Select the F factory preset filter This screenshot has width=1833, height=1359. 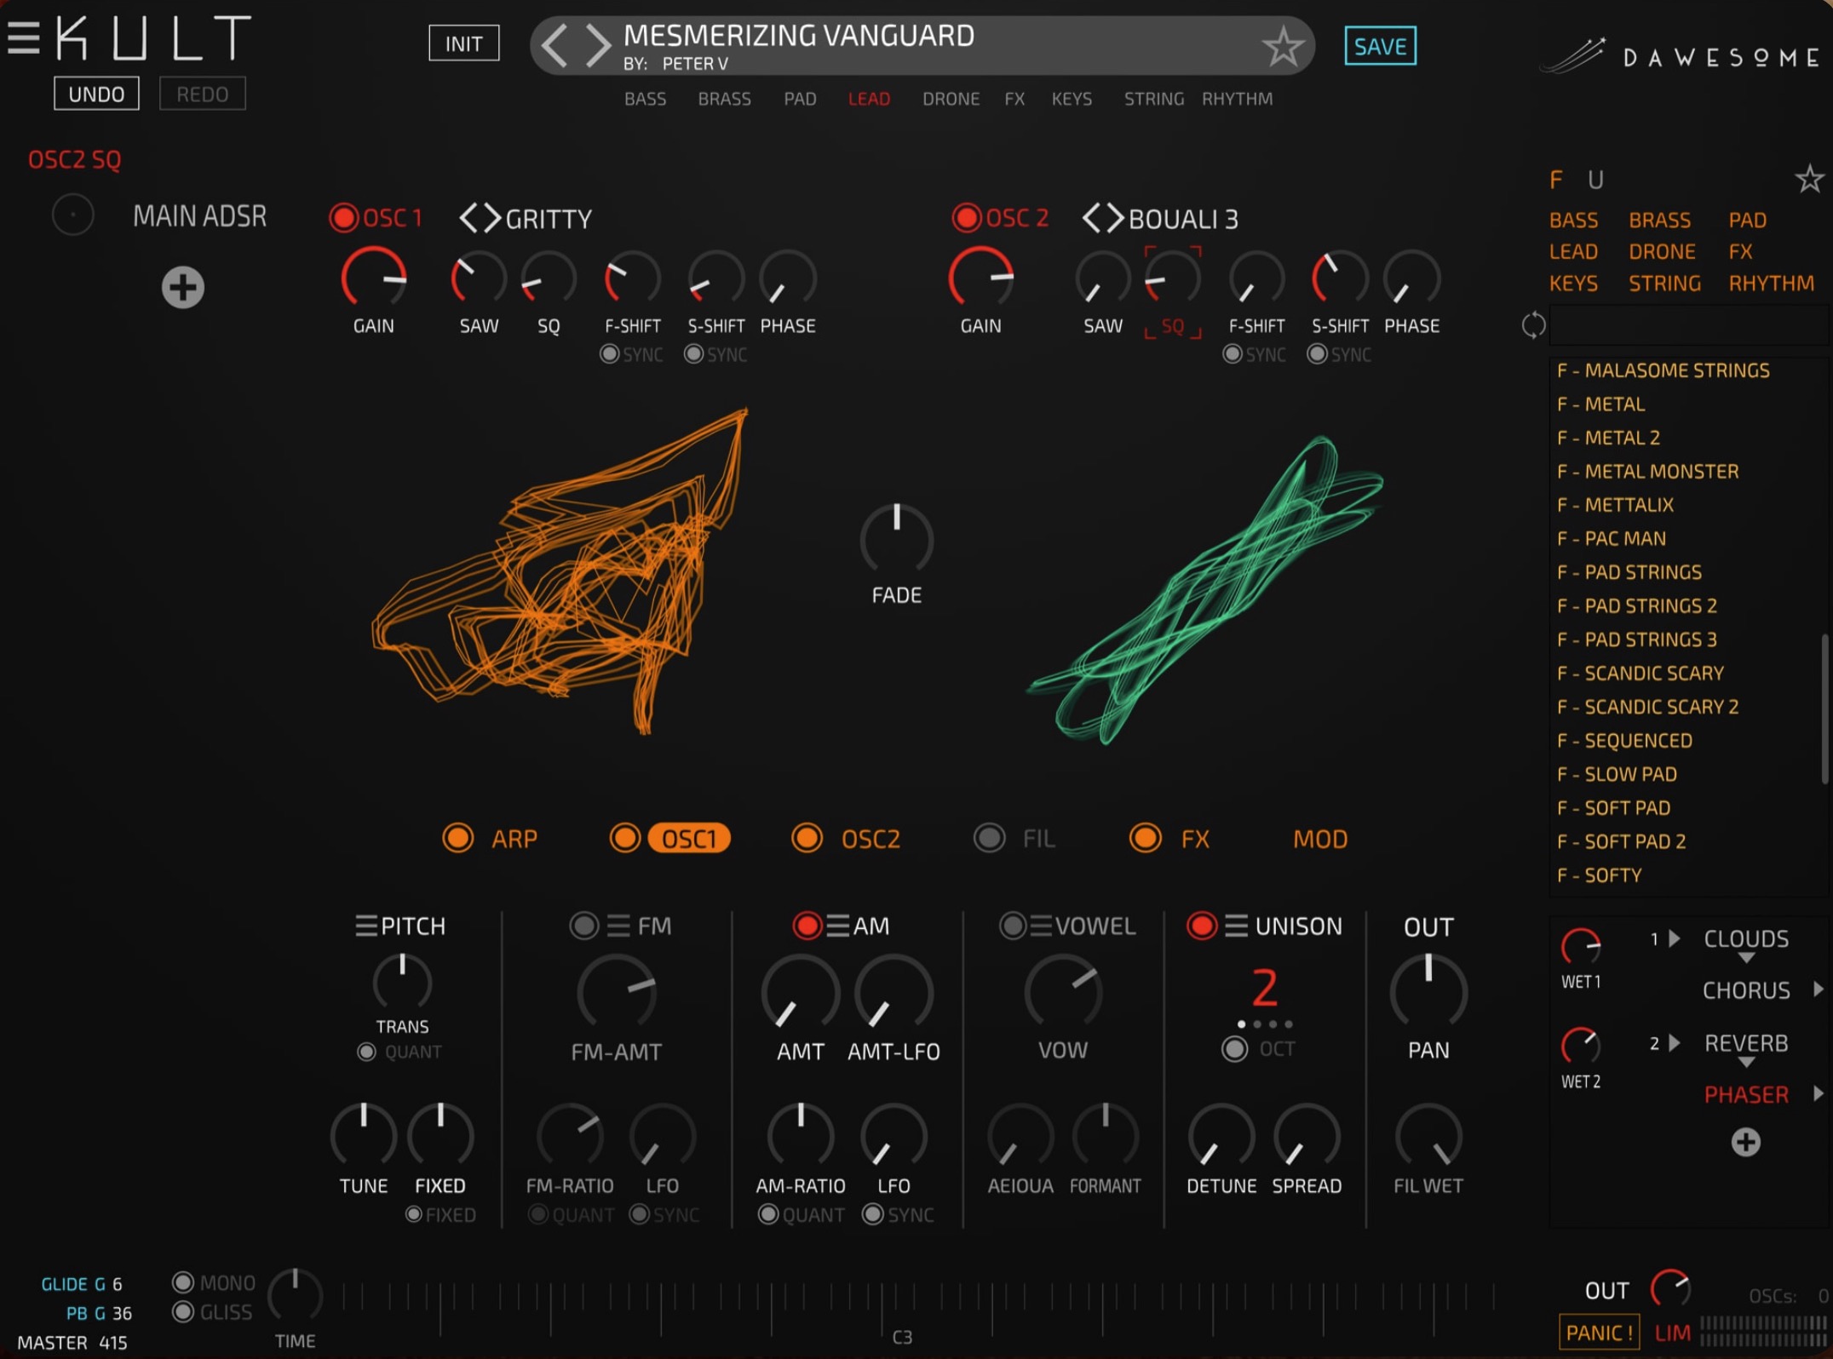[1556, 179]
